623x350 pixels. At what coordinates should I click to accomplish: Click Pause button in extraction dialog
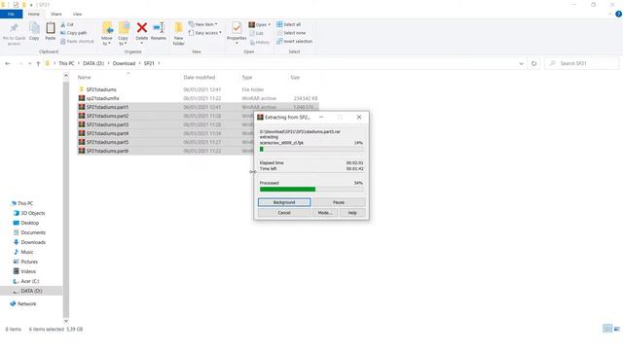pyautogui.click(x=339, y=202)
